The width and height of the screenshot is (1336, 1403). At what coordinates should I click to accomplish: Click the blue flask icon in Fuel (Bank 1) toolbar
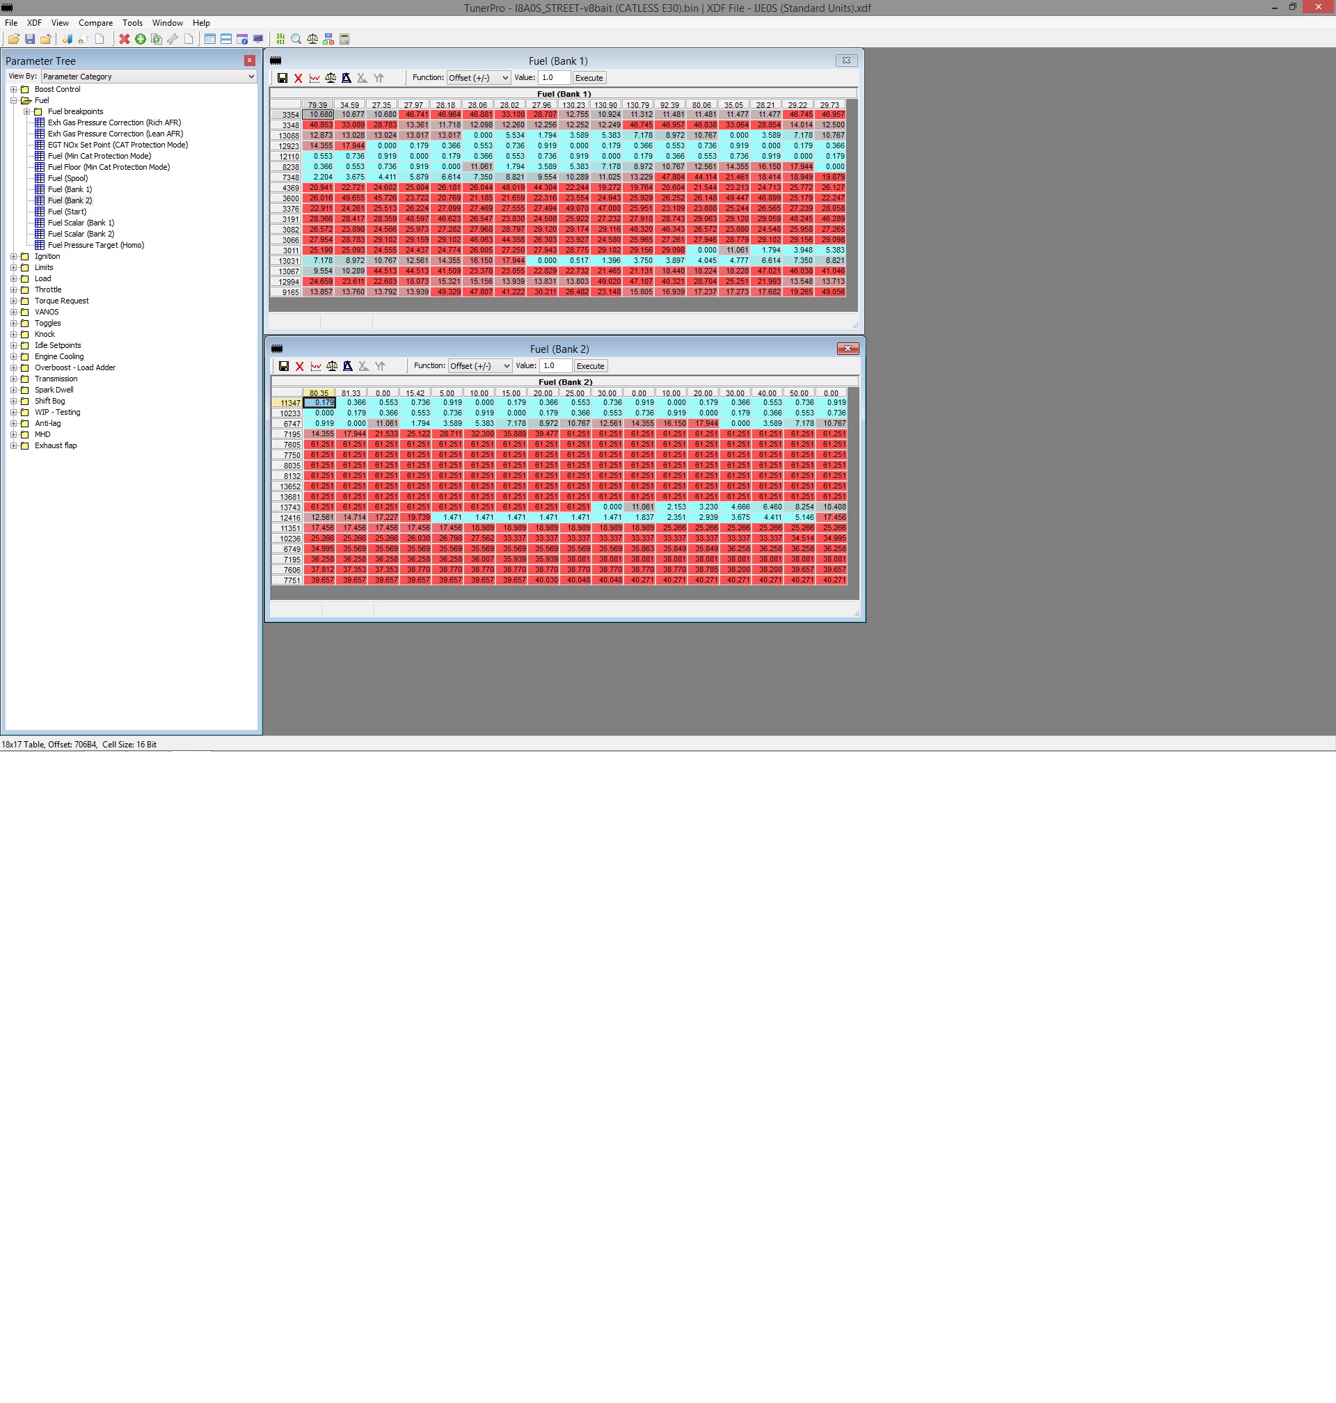pos(346,79)
